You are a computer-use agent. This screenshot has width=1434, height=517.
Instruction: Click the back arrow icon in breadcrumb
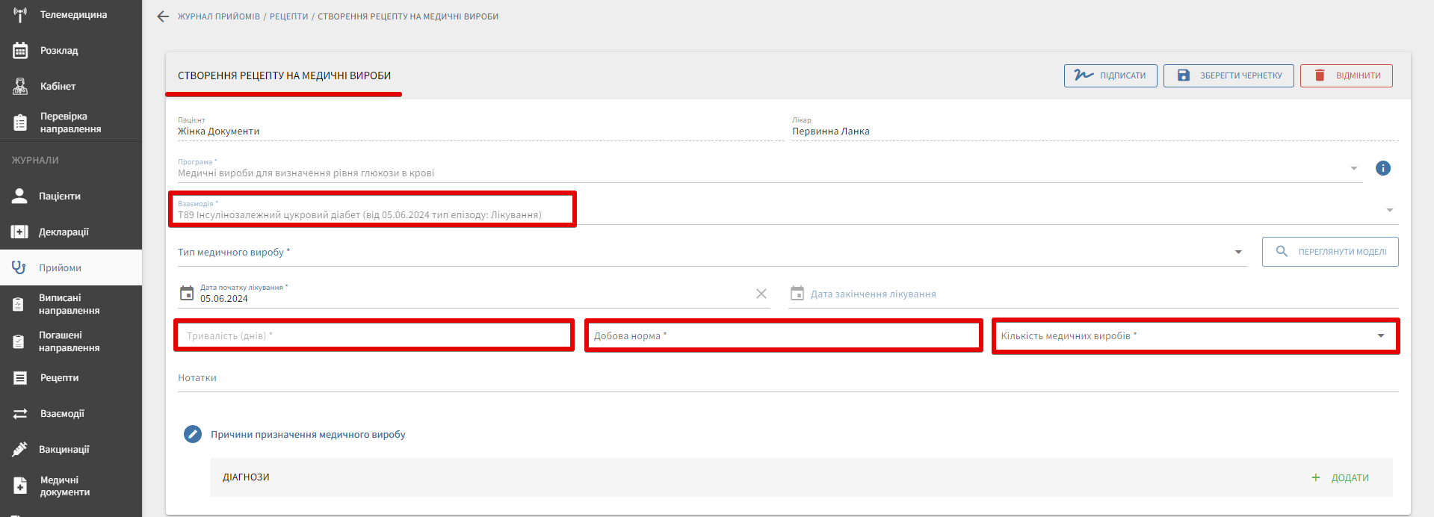[x=163, y=16]
